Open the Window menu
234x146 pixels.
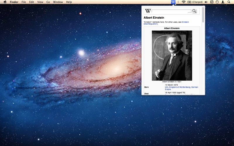tap(58, 2)
